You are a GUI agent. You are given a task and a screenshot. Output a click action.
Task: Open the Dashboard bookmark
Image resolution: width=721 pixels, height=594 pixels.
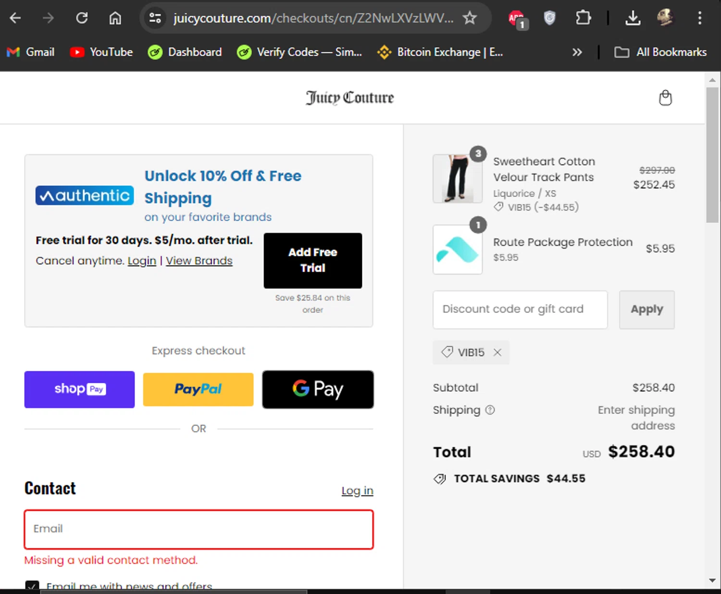click(185, 52)
